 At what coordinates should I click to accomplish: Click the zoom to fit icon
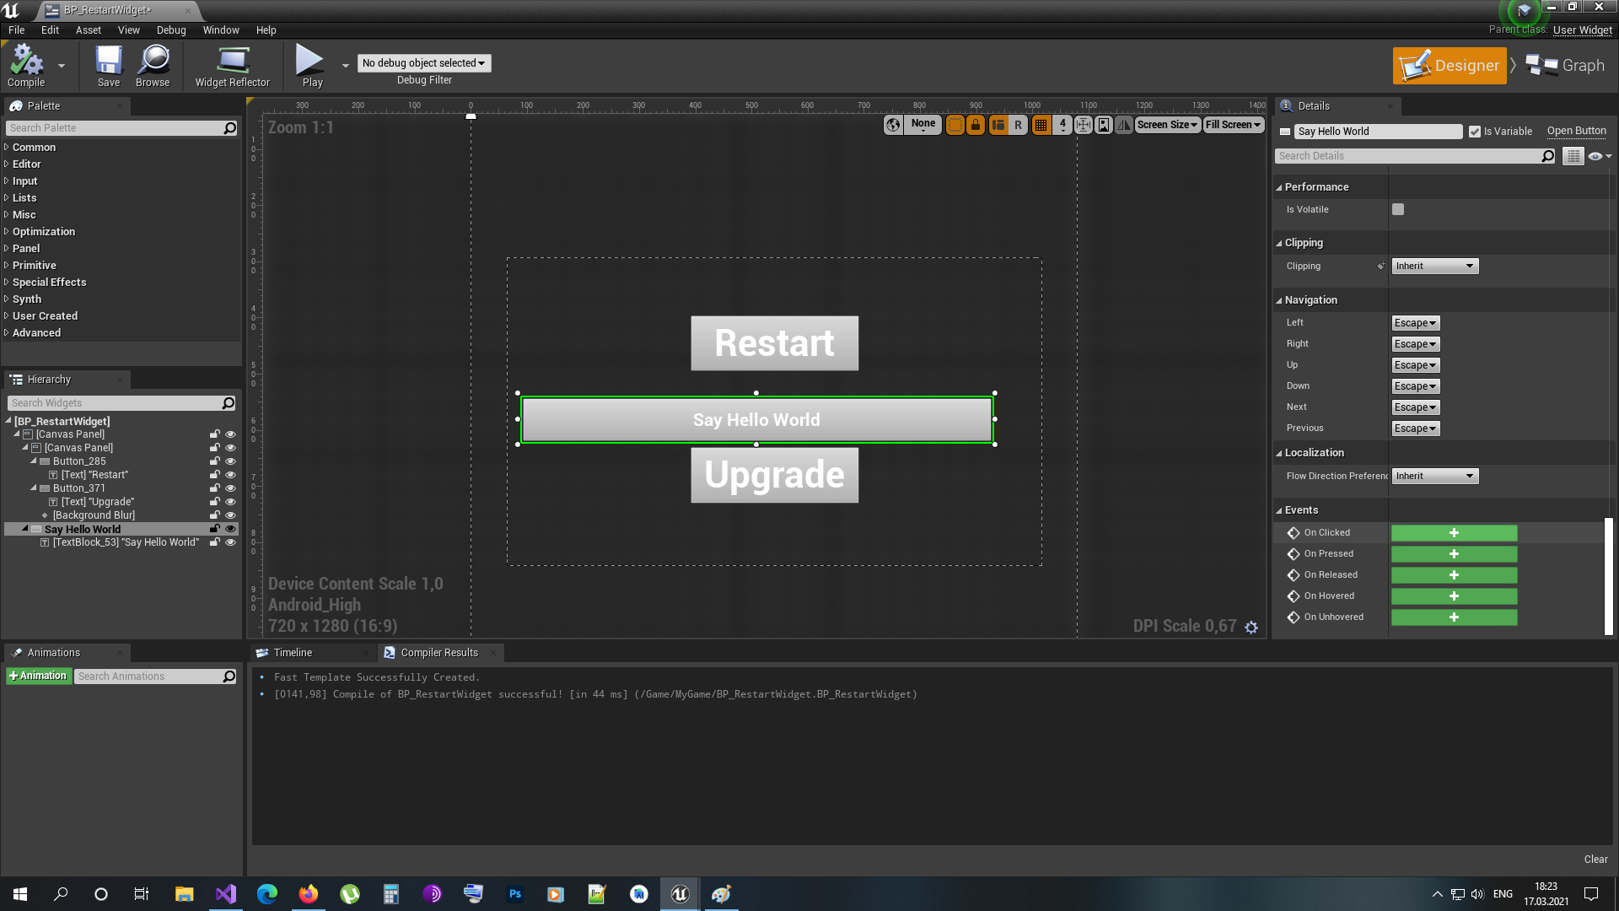pyautogui.click(x=1084, y=125)
